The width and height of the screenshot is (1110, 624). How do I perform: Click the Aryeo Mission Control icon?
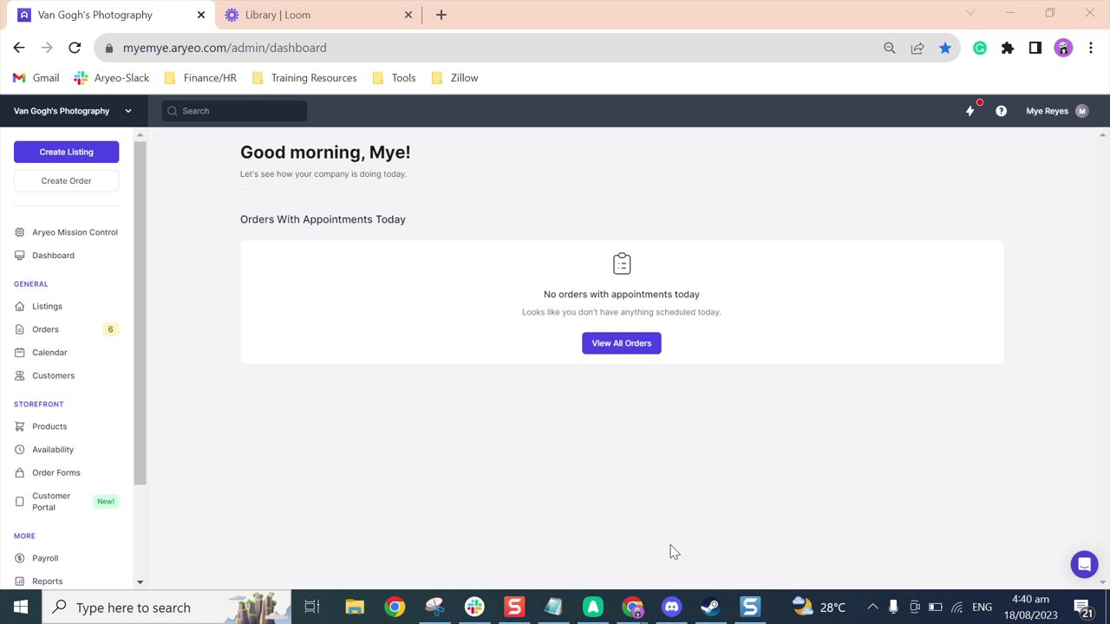click(x=20, y=232)
